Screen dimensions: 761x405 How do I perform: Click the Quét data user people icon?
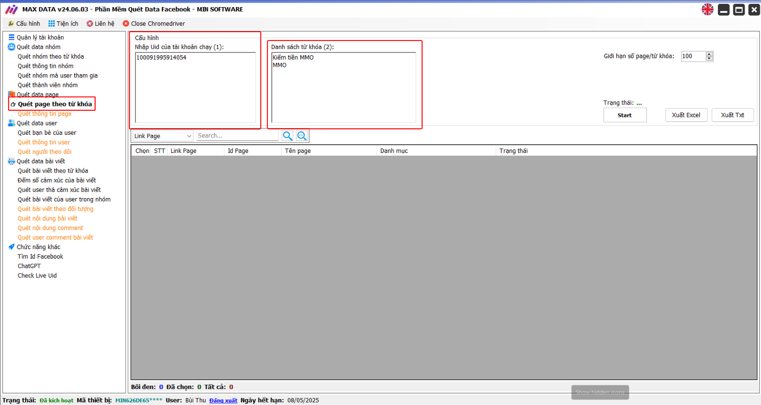click(11, 123)
